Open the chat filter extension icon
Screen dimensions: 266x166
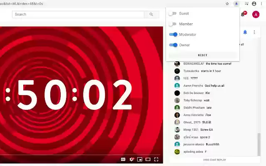pyautogui.click(x=236, y=4)
